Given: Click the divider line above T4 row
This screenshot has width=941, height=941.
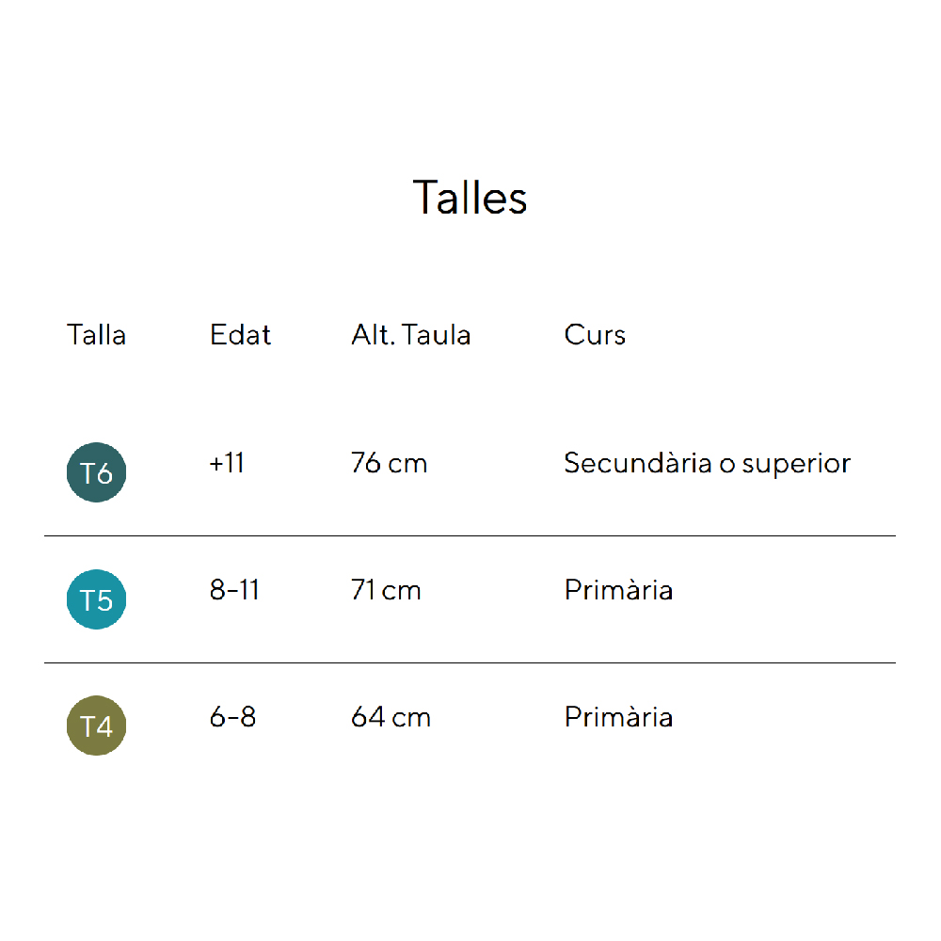Looking at the screenshot, I should pyautogui.click(x=470, y=663).
